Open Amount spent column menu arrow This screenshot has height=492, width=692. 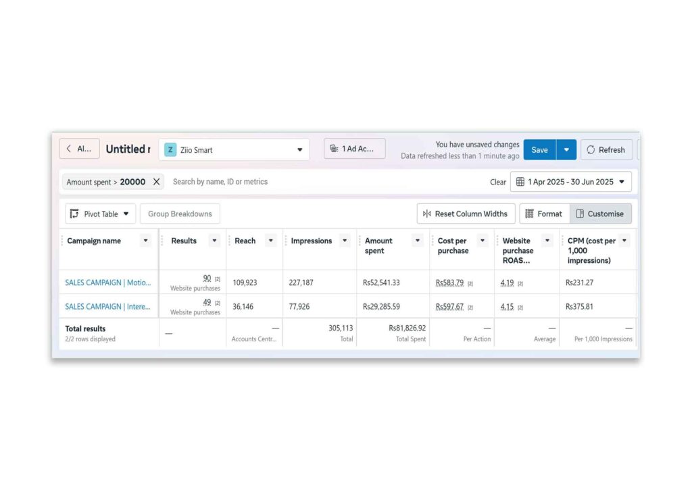418,241
